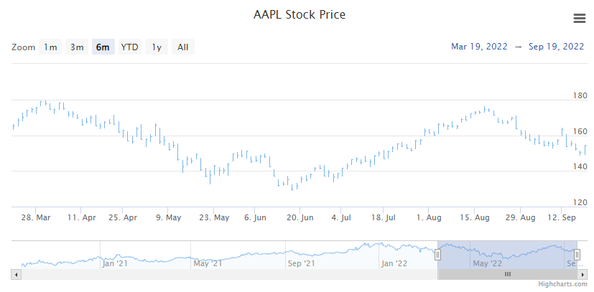This screenshot has height=292, width=594.
Task: Switch to the 6m zoom range
Action: 103,47
